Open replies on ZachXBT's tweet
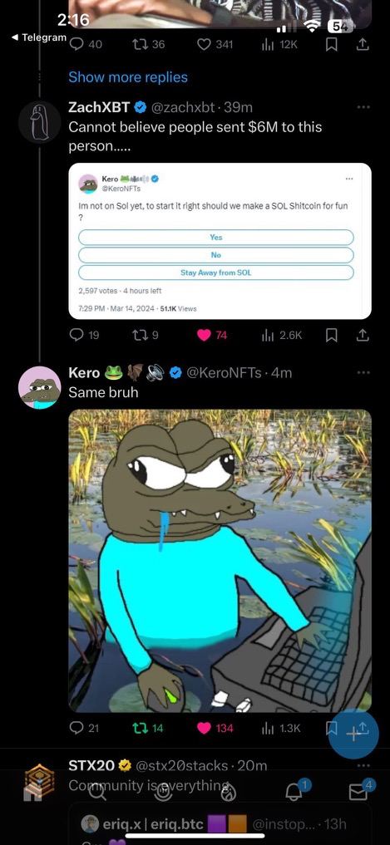 pos(77,335)
